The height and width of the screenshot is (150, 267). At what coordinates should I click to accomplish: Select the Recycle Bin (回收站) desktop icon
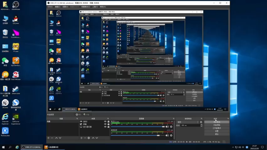pos(5,34)
